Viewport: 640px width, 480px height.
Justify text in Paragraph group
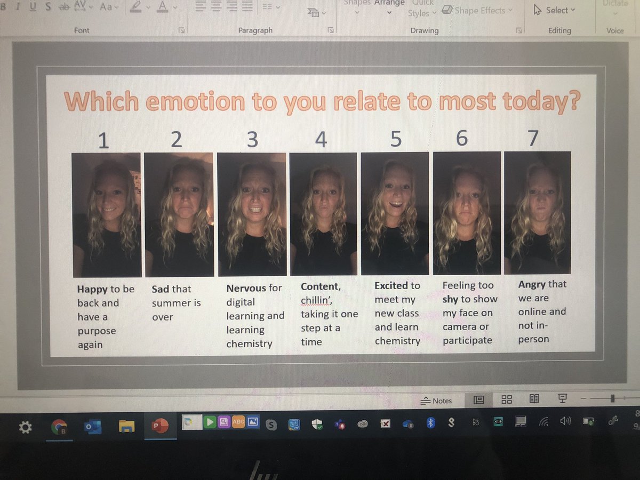click(x=247, y=7)
